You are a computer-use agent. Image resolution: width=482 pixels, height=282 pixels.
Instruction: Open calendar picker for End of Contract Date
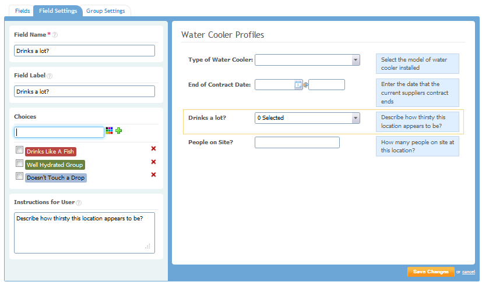[x=298, y=85]
